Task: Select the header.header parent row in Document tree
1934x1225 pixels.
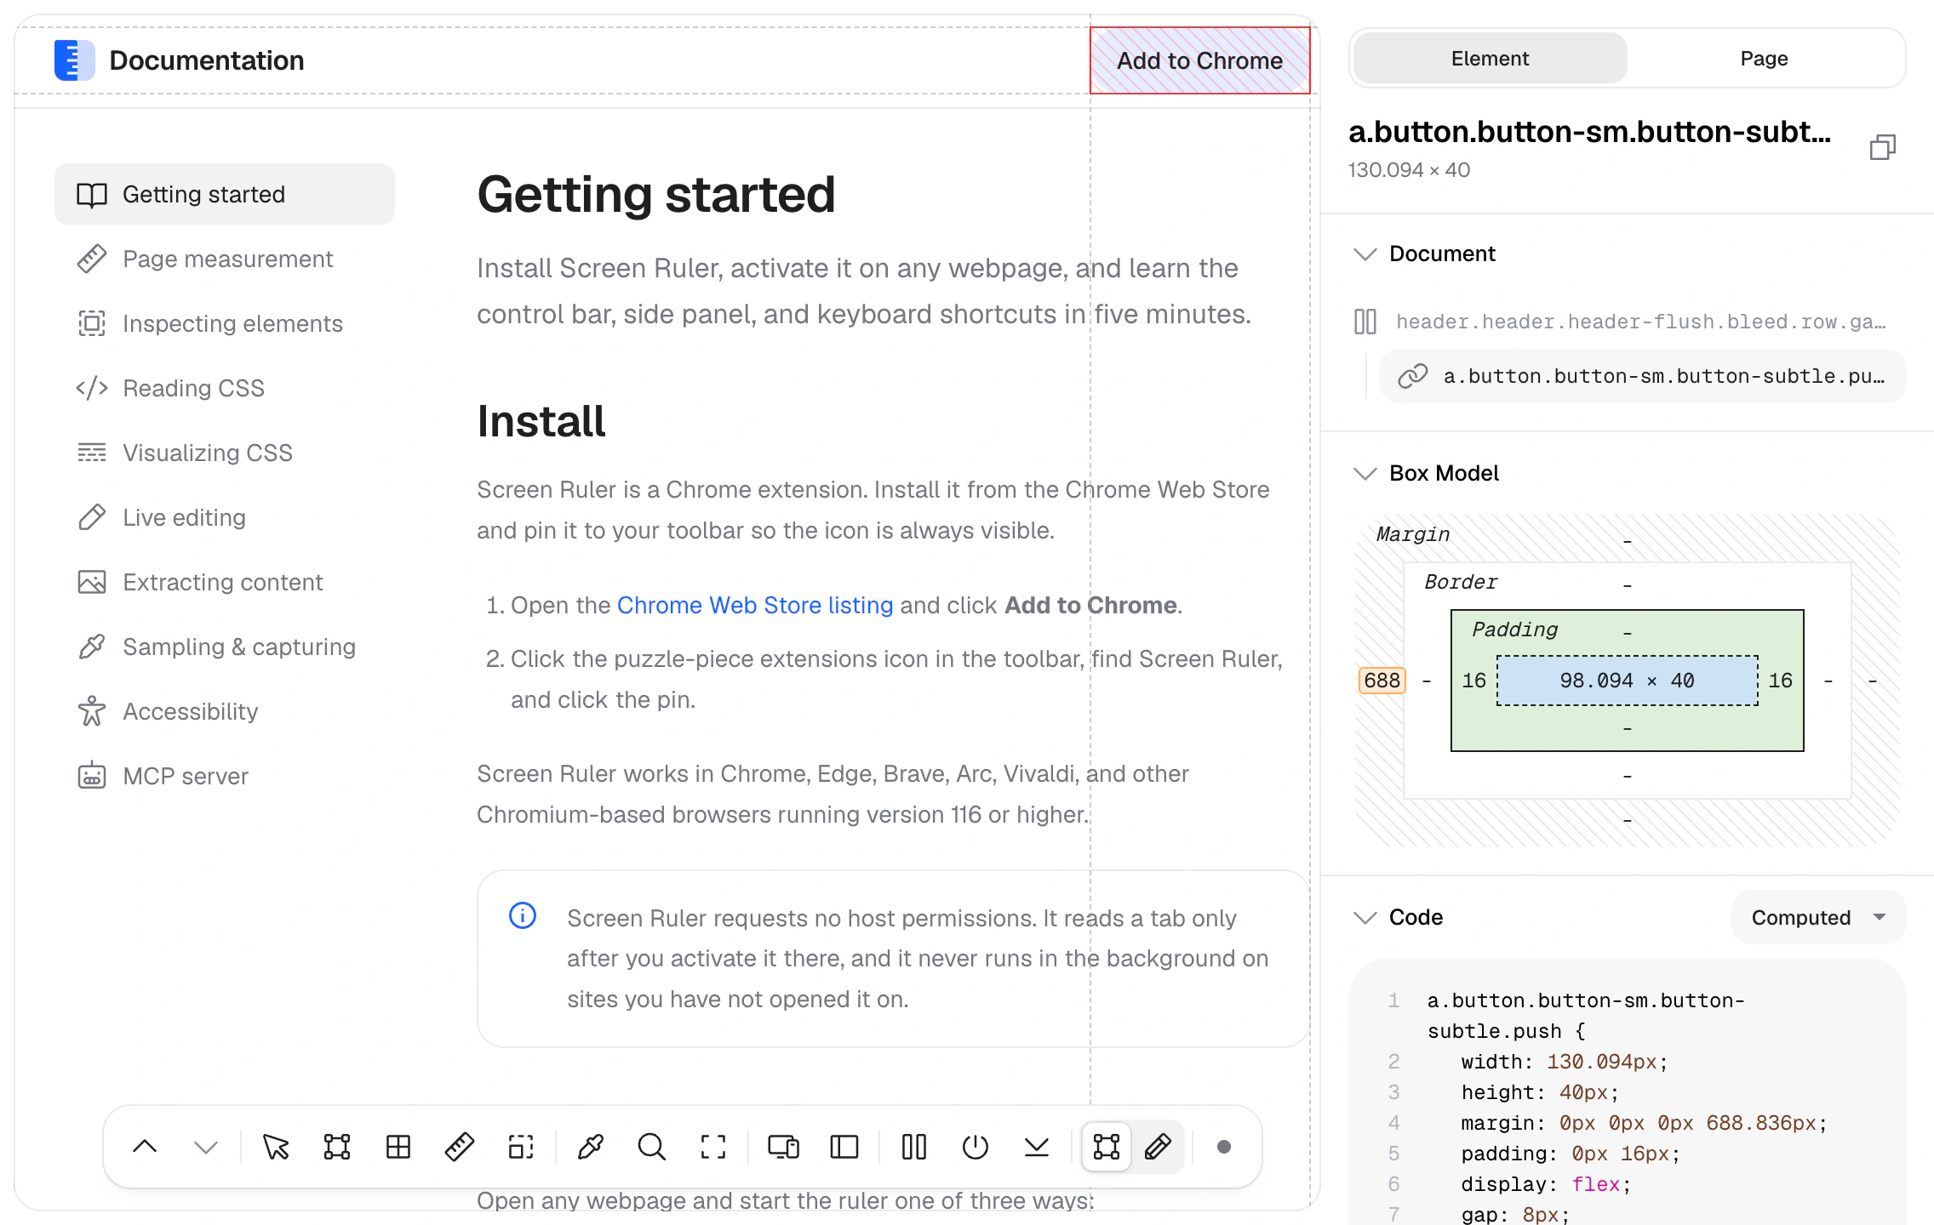Action: pos(1628,322)
